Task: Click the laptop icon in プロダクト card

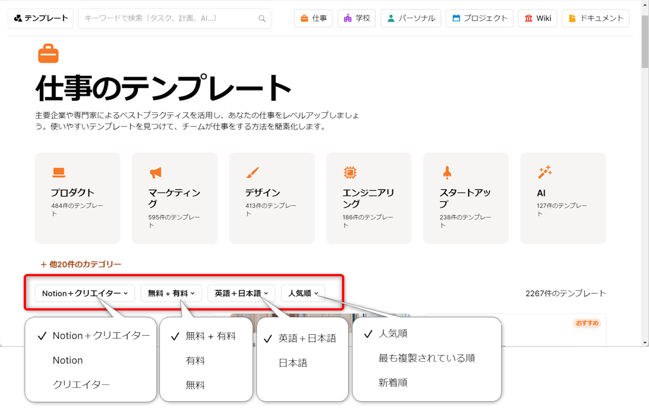Action: pos(59,173)
